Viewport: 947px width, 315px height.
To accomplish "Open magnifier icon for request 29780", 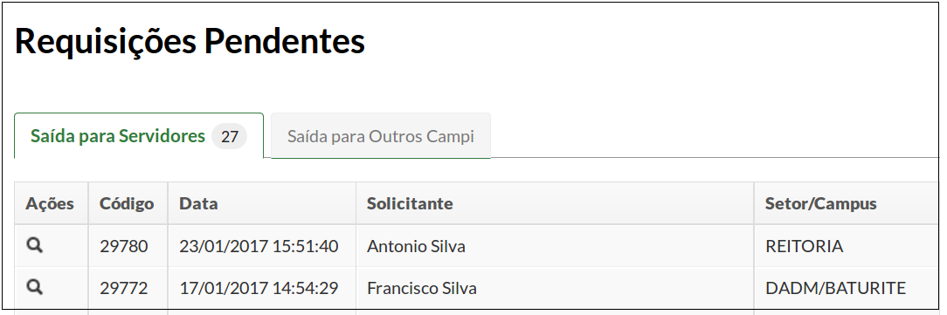I will pyautogui.click(x=35, y=245).
